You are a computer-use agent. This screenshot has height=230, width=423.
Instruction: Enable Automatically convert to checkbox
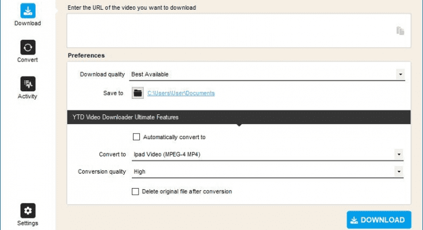136,137
